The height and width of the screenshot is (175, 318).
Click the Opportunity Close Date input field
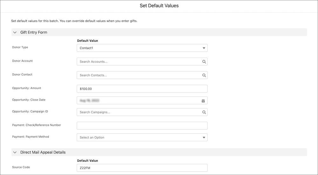[x=137, y=101]
